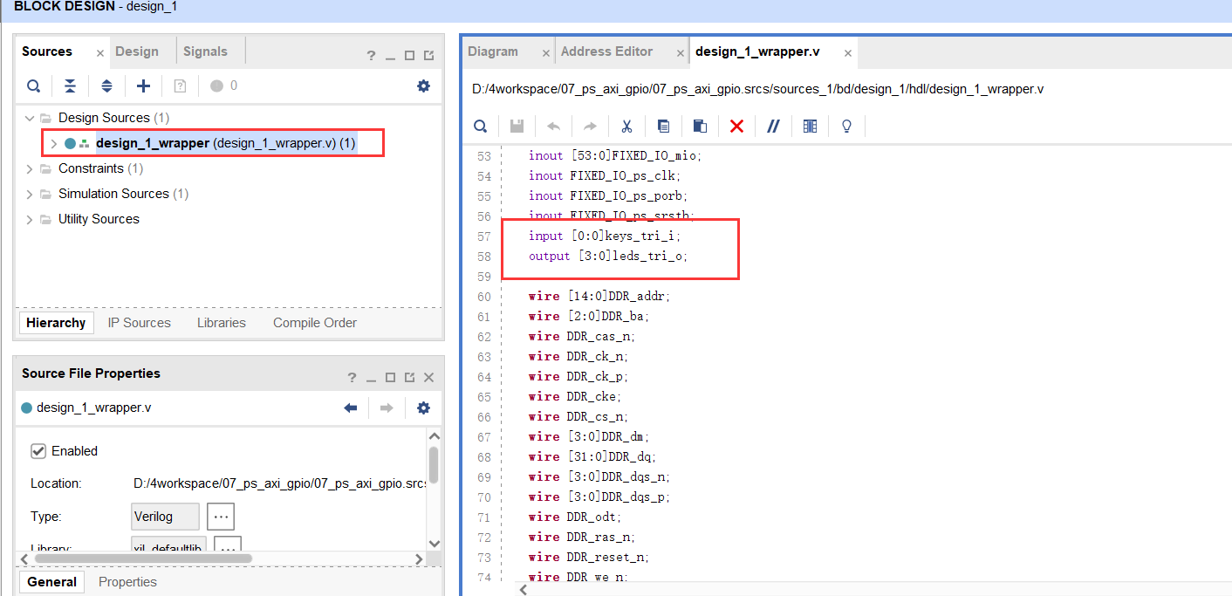
Task: Open Sources panel help question mark
Action: pyautogui.click(x=371, y=56)
